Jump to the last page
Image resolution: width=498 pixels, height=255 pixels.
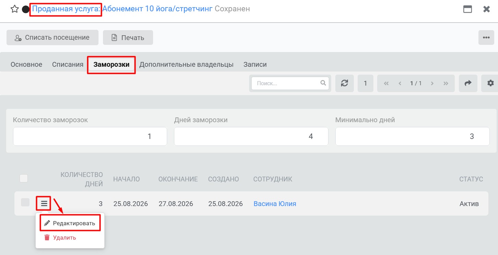click(x=446, y=83)
